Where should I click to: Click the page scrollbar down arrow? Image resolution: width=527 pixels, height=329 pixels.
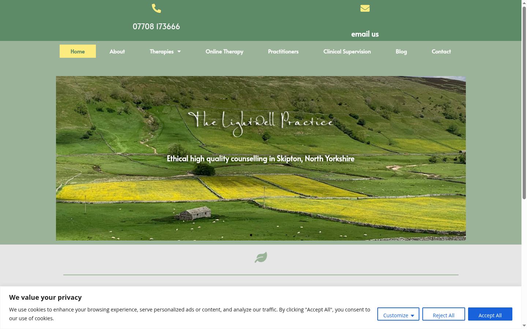(x=524, y=325)
